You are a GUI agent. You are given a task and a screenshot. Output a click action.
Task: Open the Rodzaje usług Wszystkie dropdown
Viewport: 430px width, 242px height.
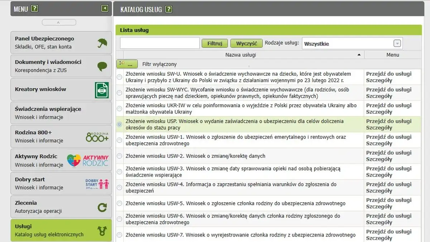click(397, 43)
